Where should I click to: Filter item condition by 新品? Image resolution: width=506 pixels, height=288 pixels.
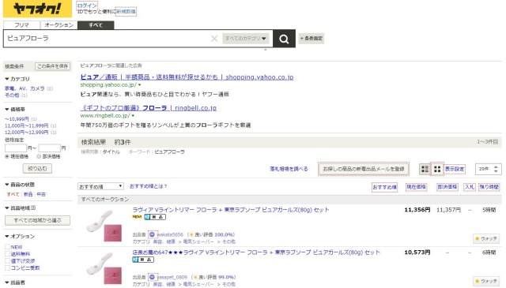[28, 194]
